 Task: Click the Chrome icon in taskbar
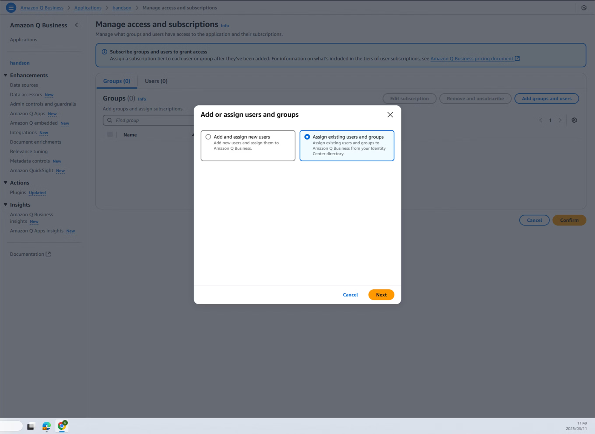[62, 426]
